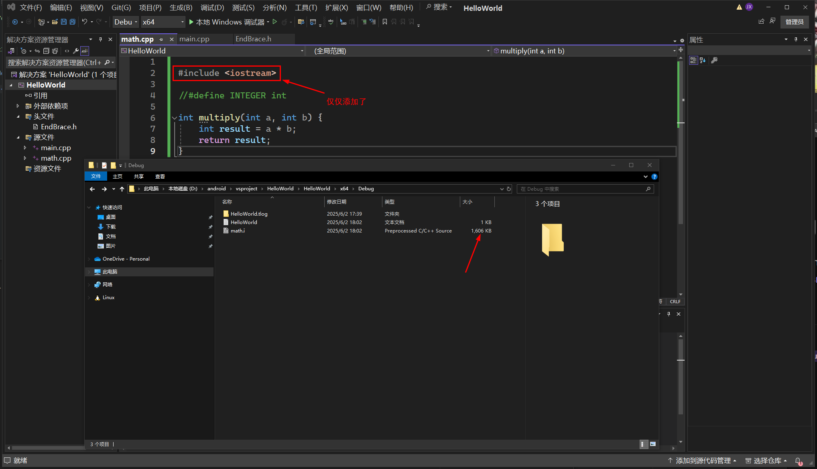Start without debugging using the hollow play icon
This screenshot has height=469, width=817.
click(275, 22)
